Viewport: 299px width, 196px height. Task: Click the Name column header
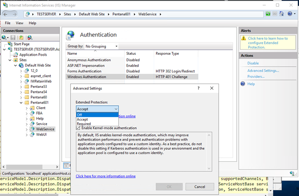(x=95, y=53)
